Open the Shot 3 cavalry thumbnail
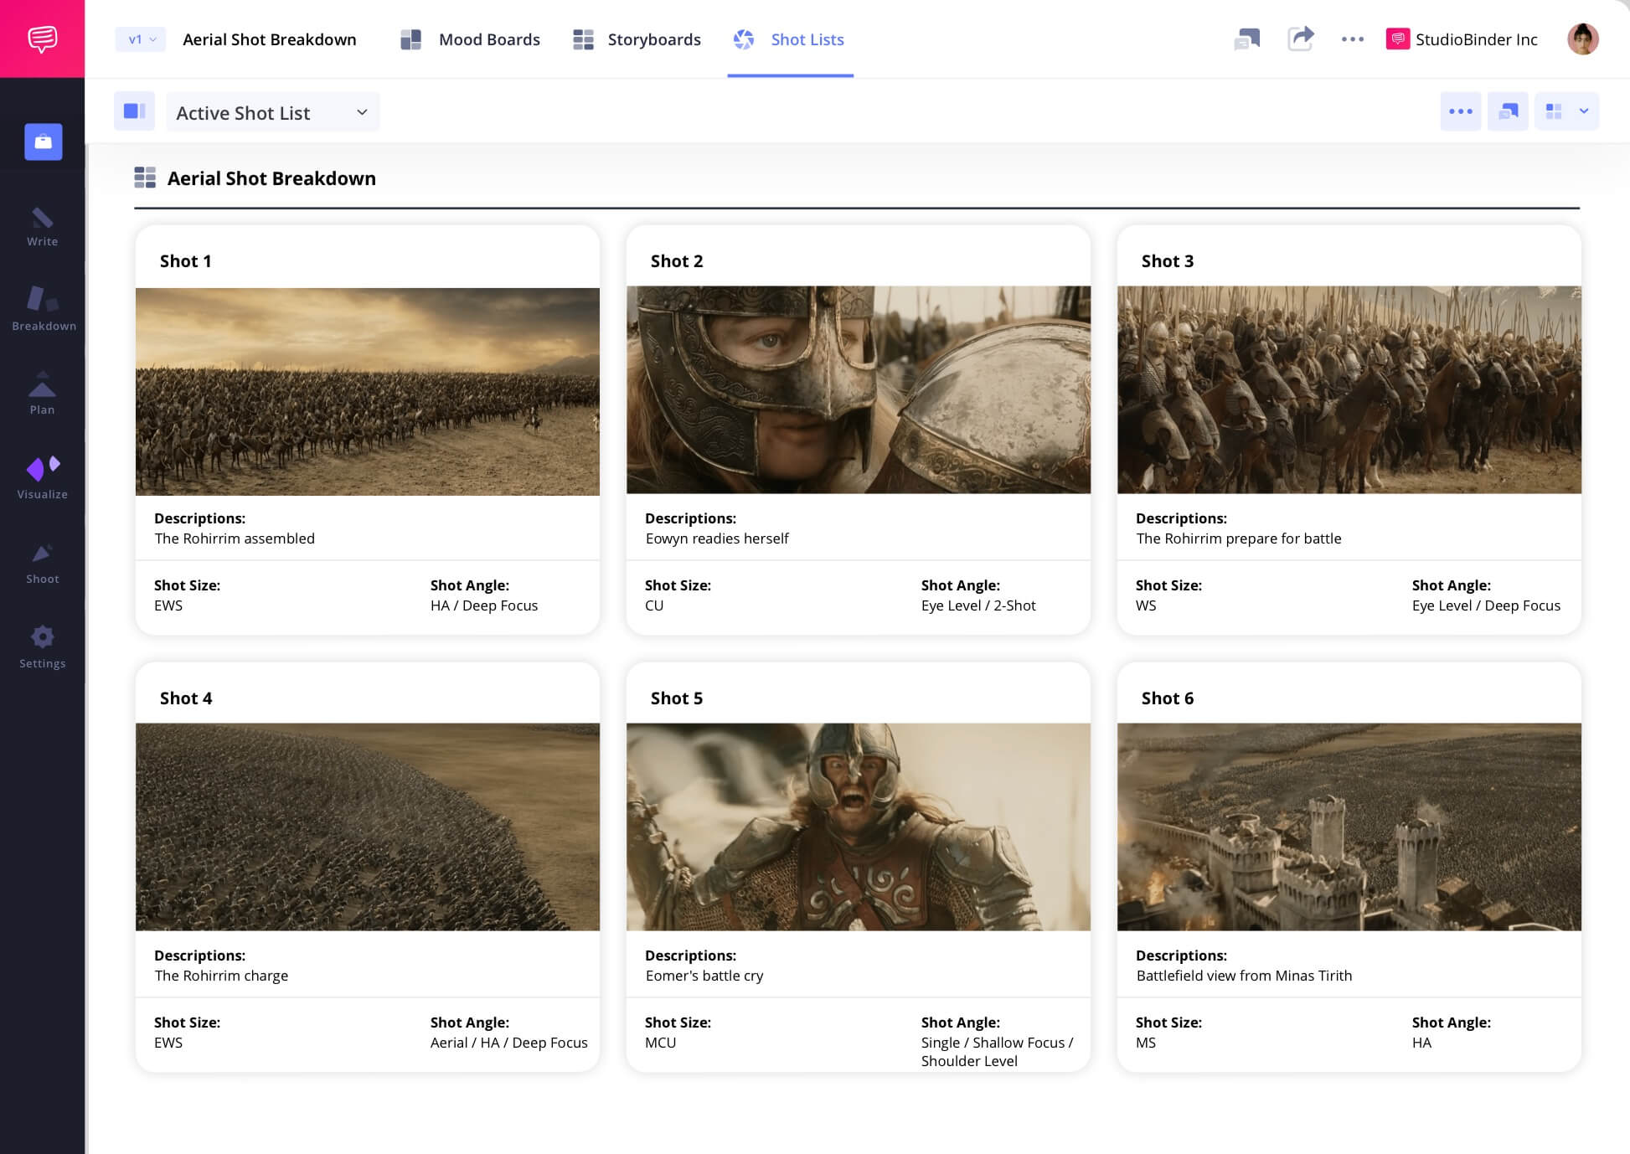 1349,389
